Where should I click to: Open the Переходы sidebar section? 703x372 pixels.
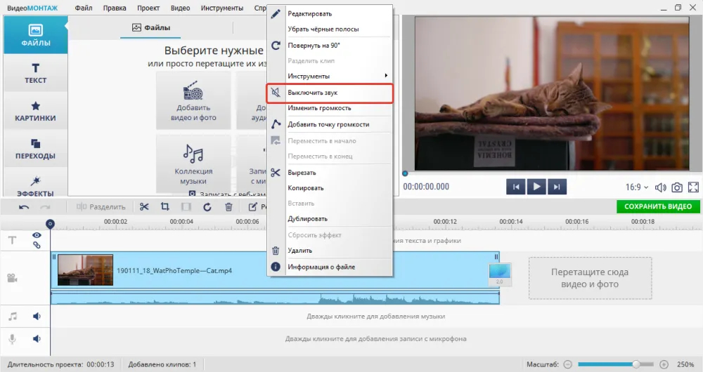tap(35, 149)
